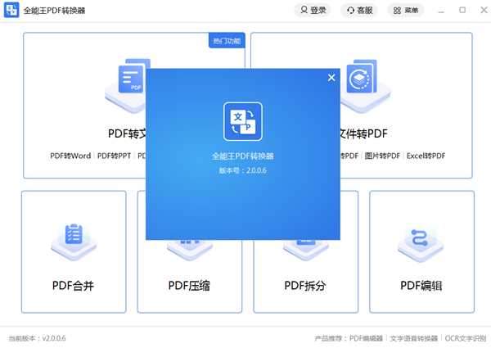This screenshot has height=348, width=491.
Task: Open the PDF压缩 card
Action: [x=190, y=286]
